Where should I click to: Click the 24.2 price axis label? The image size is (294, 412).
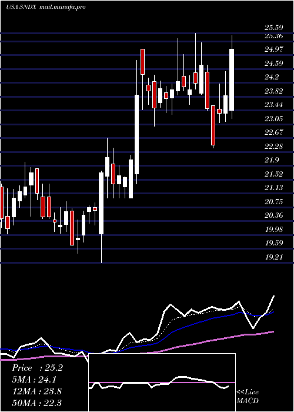pos(272,77)
